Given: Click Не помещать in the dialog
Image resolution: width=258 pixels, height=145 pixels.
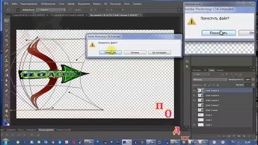Looking at the screenshot, I should coord(160,52).
